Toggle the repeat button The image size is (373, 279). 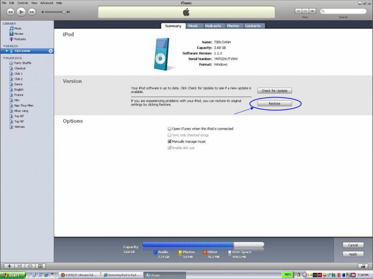coord(30,266)
